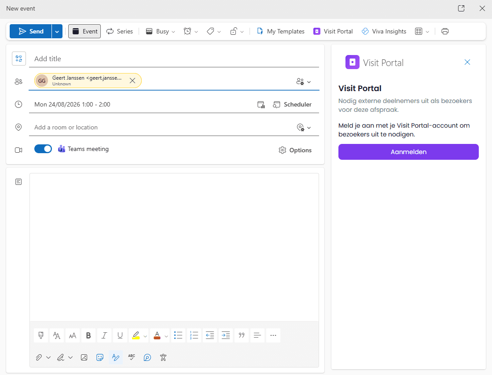
Task: Open the font size icon
Action: [x=73, y=335]
